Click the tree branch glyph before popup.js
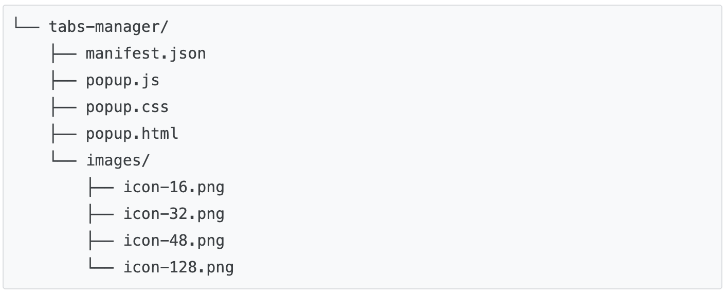 click(x=64, y=80)
